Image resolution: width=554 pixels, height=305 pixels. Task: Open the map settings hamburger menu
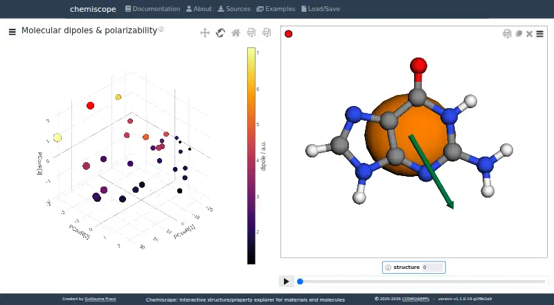(12, 32)
